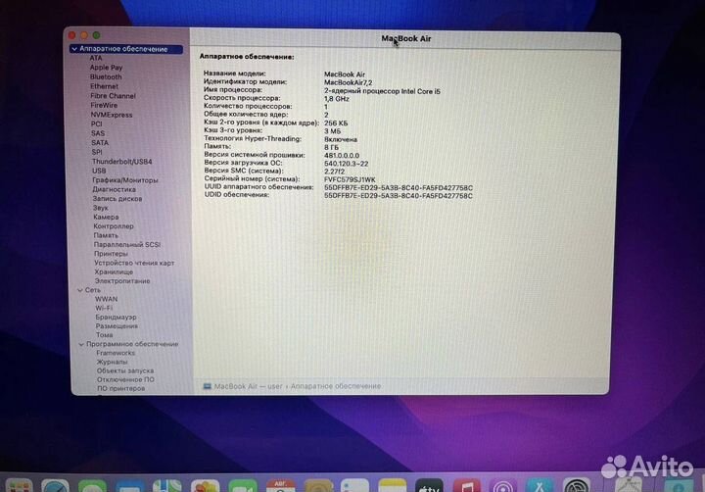The height and width of the screenshot is (492, 705).
Task: Click the SMC version 2.27f2
Action: tap(335, 172)
